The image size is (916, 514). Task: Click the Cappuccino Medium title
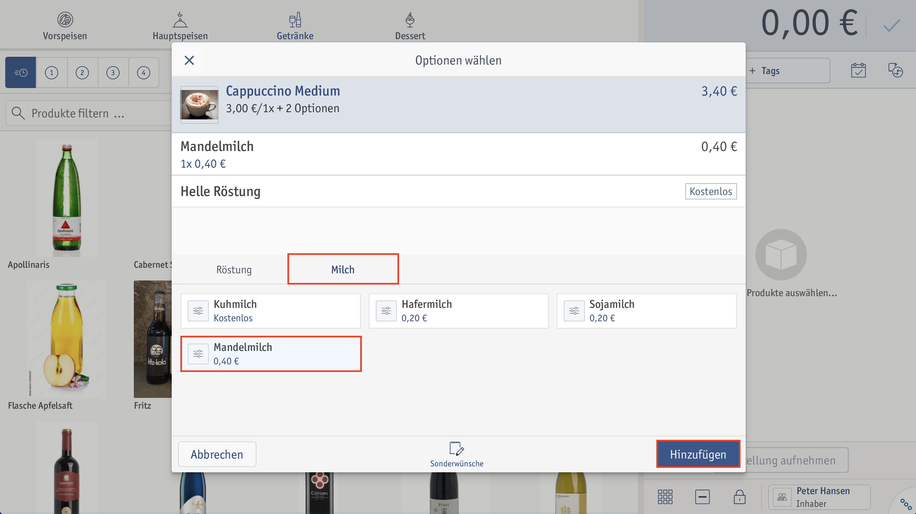pos(283,91)
